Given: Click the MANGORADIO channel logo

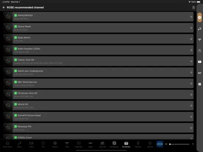Looking at the screenshot, I should [x=8, y=17].
